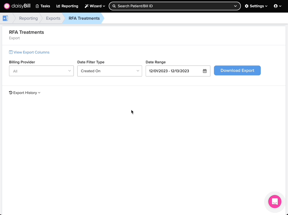Click the View Export Columns link

[x=31, y=52]
